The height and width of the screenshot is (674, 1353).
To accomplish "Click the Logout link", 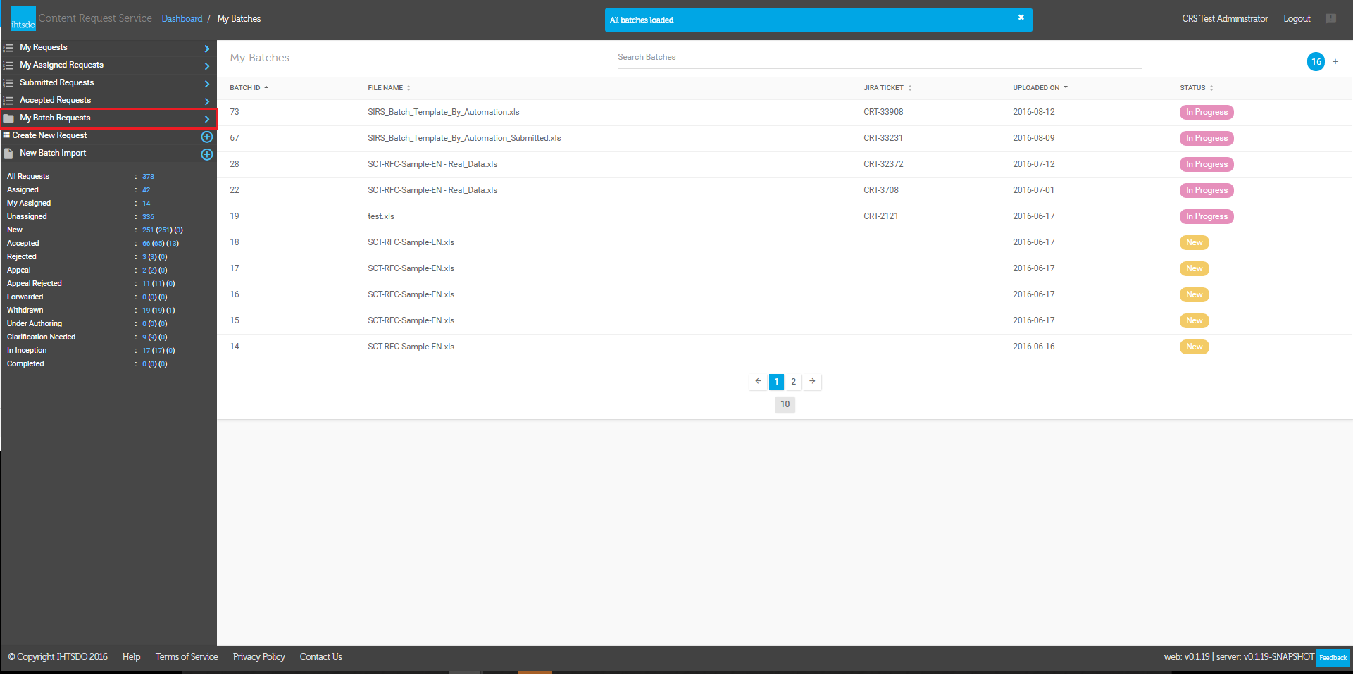I will pos(1296,19).
